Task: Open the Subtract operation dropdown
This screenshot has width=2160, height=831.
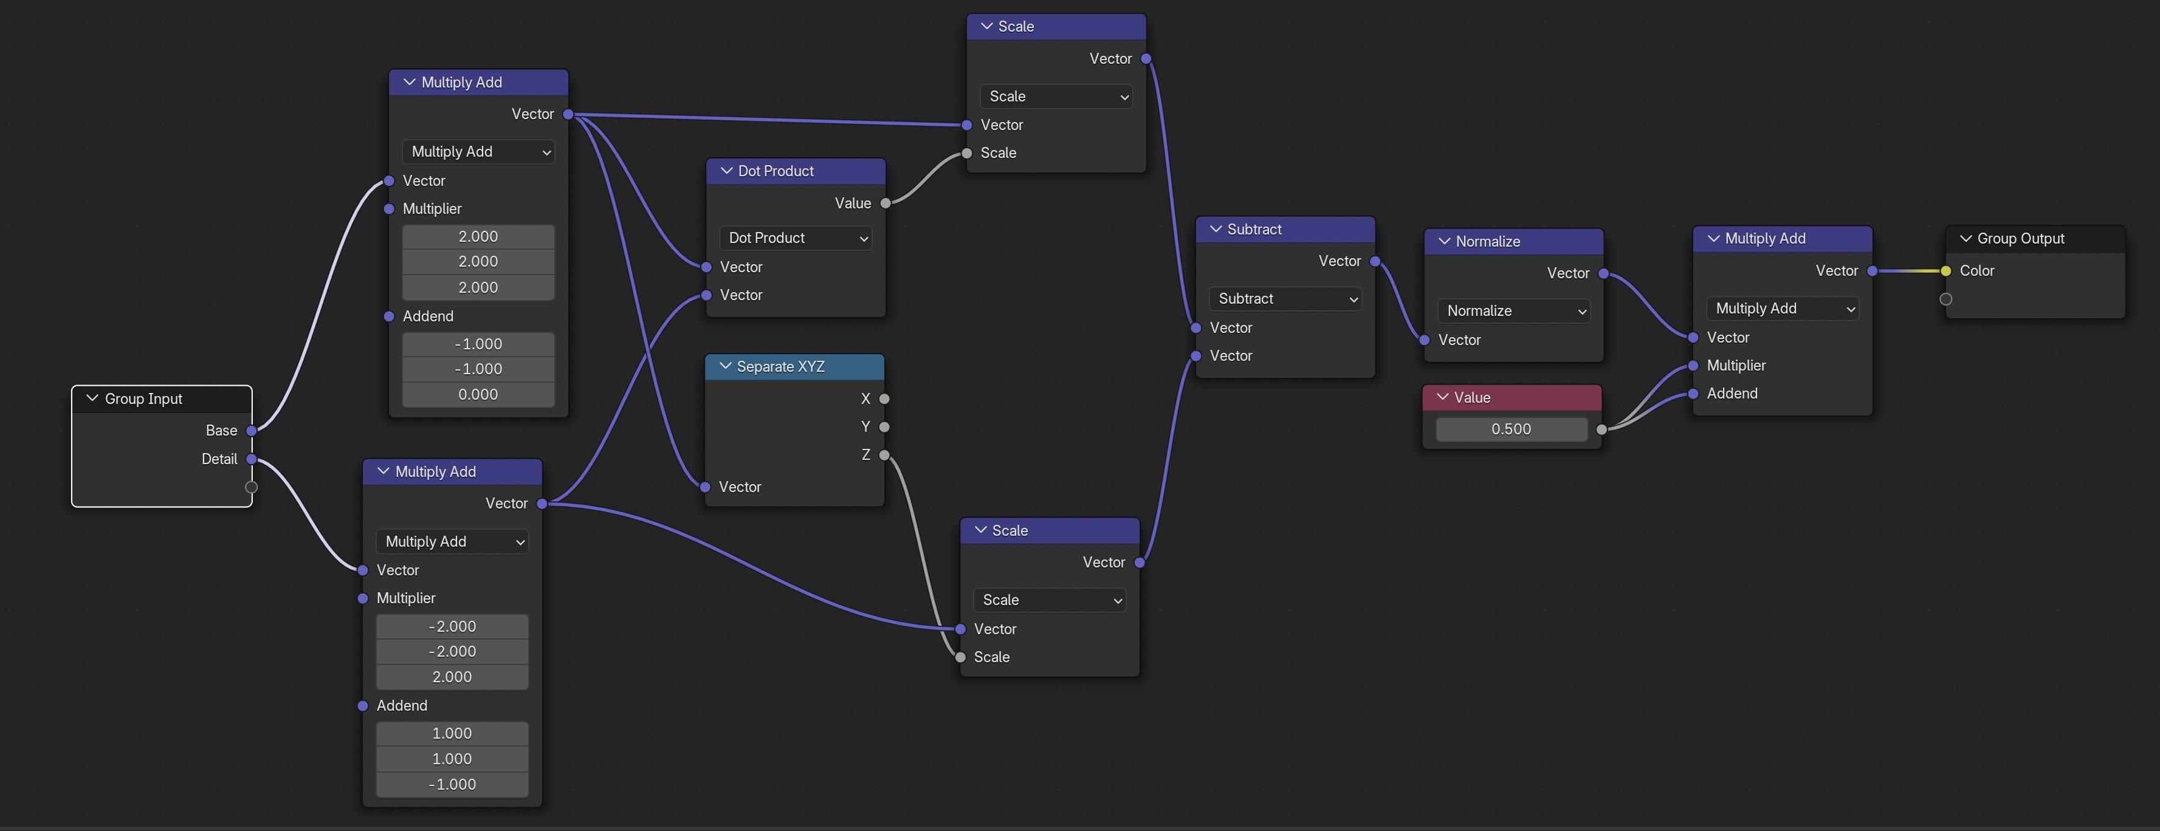Action: [x=1285, y=299]
